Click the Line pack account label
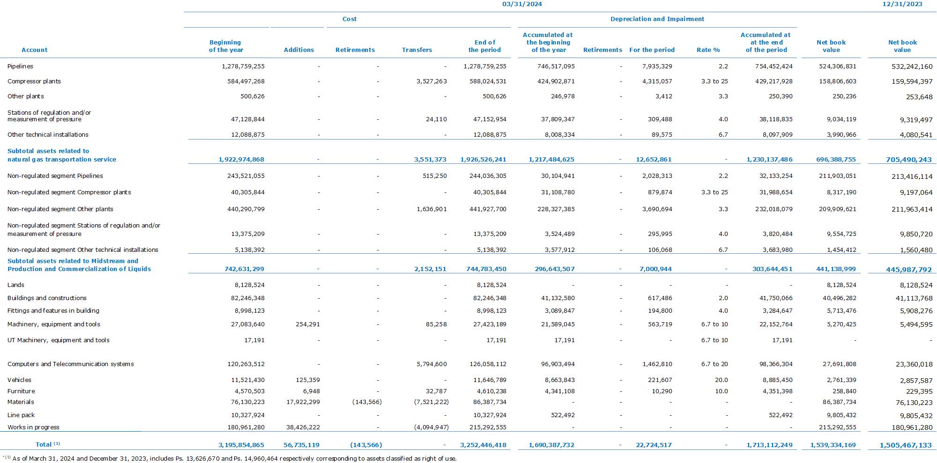 pos(21,415)
